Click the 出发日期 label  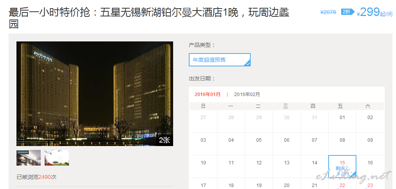202,79
